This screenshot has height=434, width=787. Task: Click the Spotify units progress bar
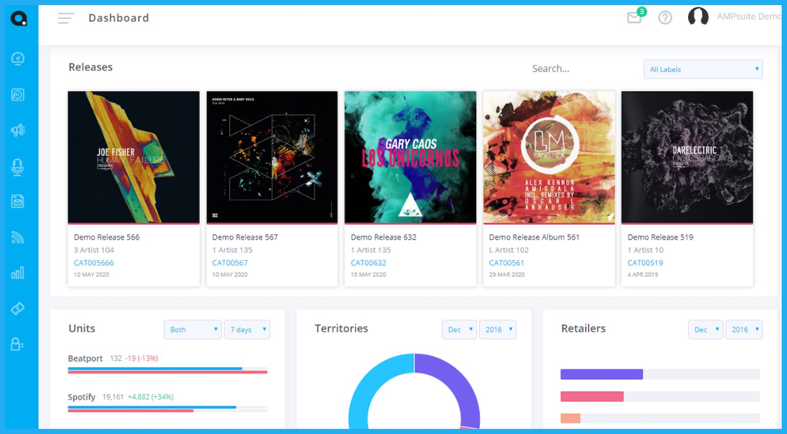pos(168,408)
